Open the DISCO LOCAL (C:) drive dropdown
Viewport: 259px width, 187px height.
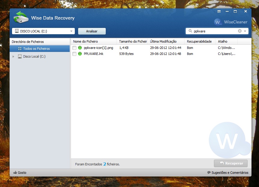43,31
